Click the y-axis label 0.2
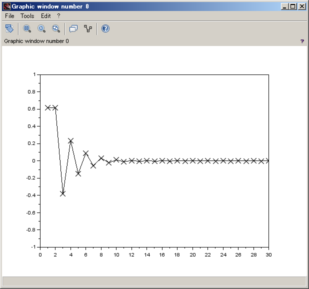Screen dimensions: 309x289 [x=31, y=143]
